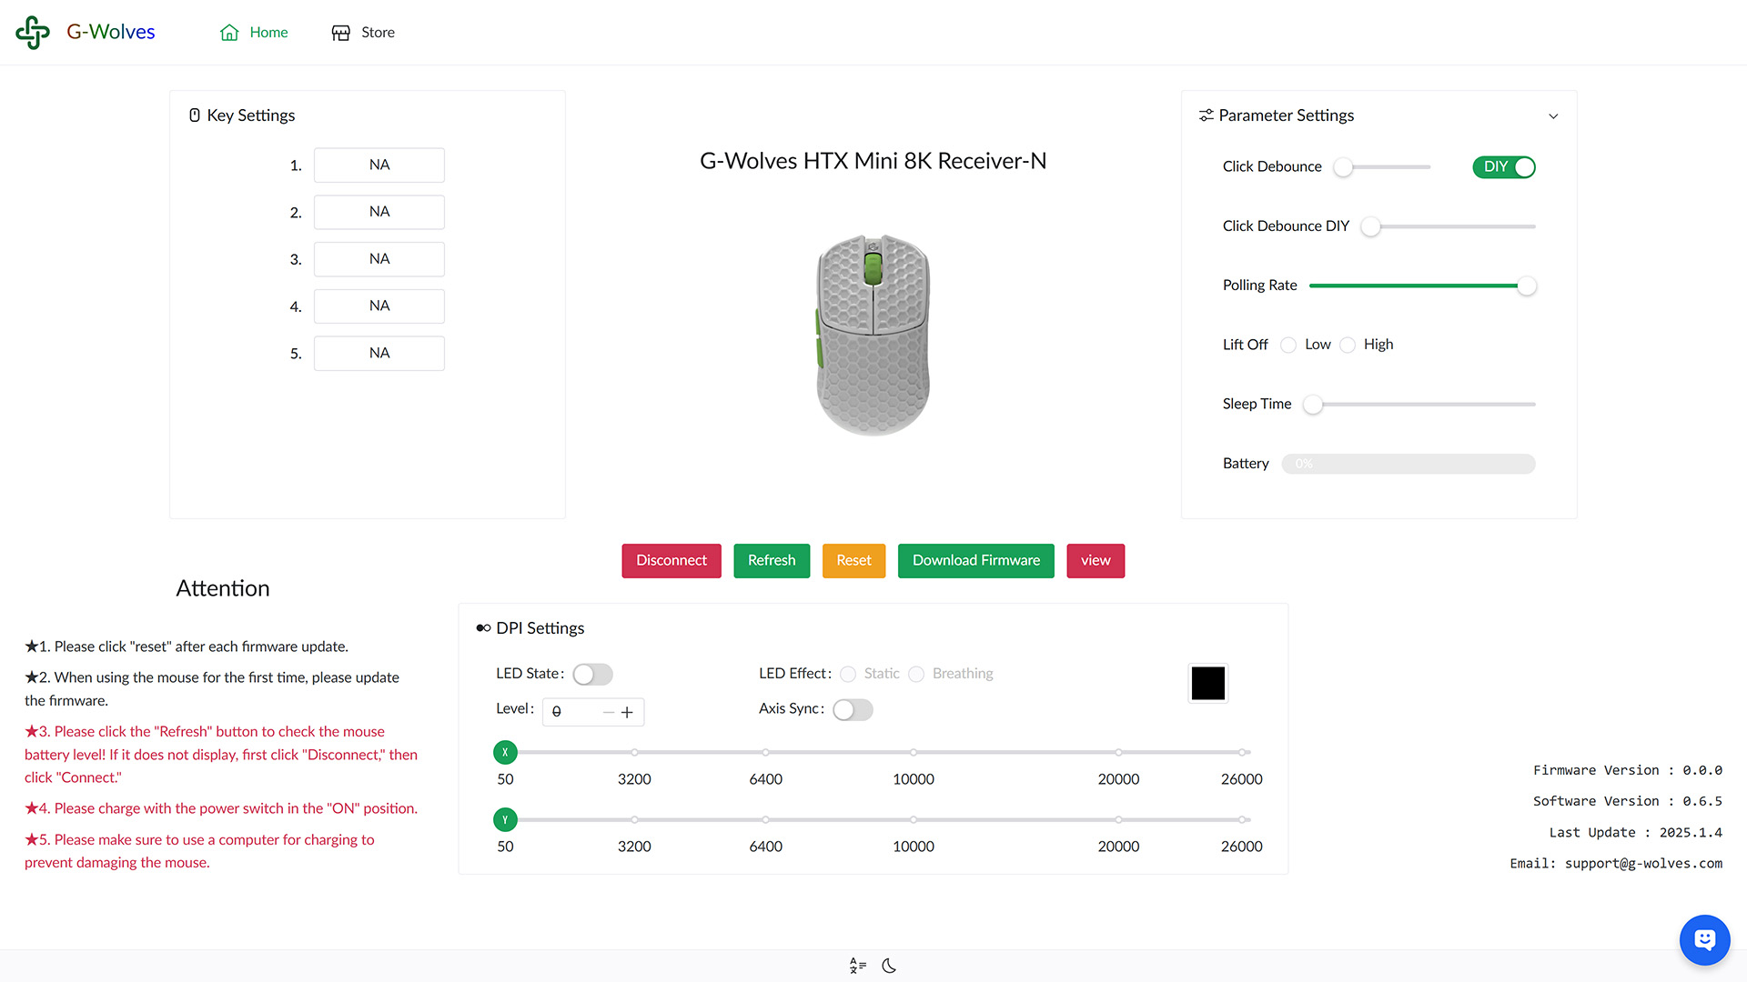This screenshot has height=982, width=1747.
Task: Click the Sleep Time slider handle
Action: [1313, 405]
